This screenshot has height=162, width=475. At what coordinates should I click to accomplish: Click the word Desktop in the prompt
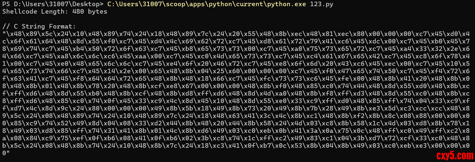[87, 4]
